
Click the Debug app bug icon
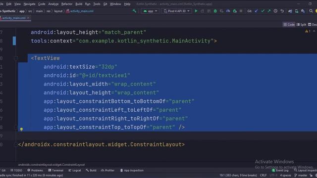[x=215, y=11]
